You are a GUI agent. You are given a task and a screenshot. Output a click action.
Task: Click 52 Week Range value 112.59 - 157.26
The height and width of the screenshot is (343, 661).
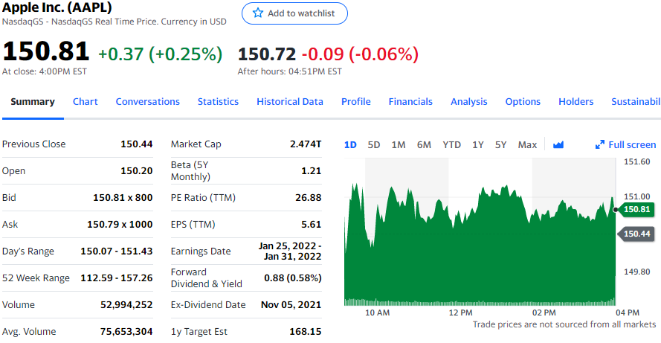click(116, 278)
